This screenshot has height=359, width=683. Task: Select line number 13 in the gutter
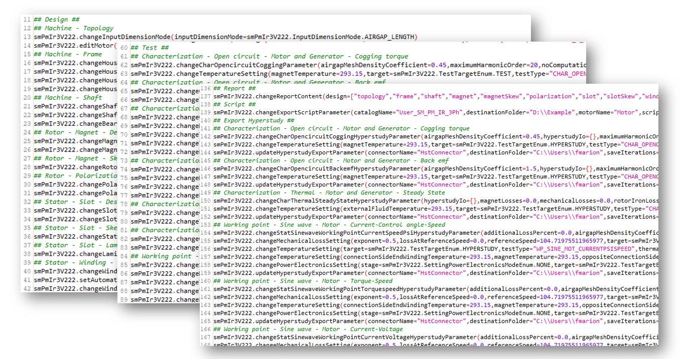[x=27, y=37]
